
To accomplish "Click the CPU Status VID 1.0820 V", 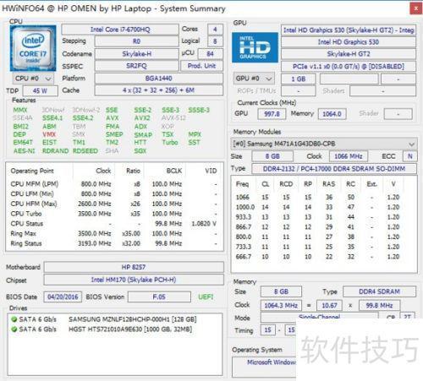I will 204,224.
